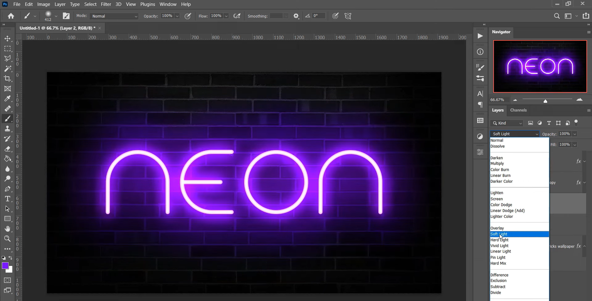Select the Healing Brush tool
Viewport: 592px width, 301px height.
click(7, 108)
